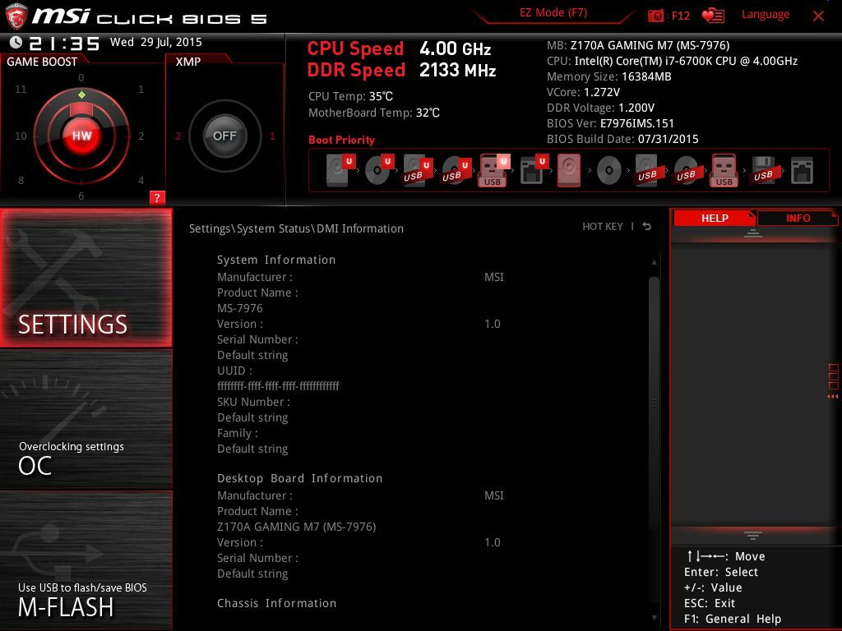Select XMP profile 1

pyautogui.click(x=272, y=136)
